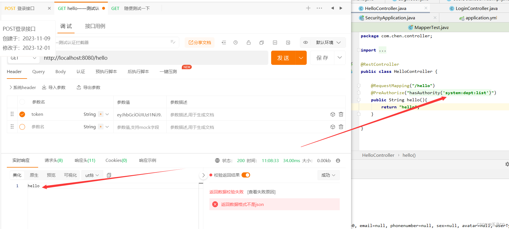Click the cube icon in the empty parameter row
This screenshot has height=229, width=509.
[333, 127]
